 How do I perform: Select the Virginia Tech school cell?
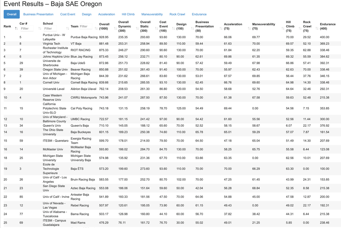click(x=51, y=43)
